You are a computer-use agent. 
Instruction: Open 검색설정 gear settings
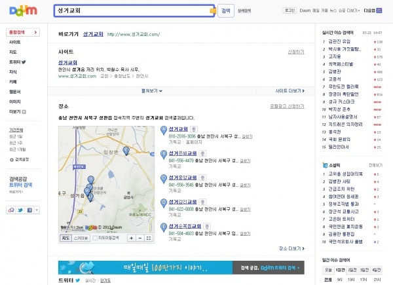[19, 159]
